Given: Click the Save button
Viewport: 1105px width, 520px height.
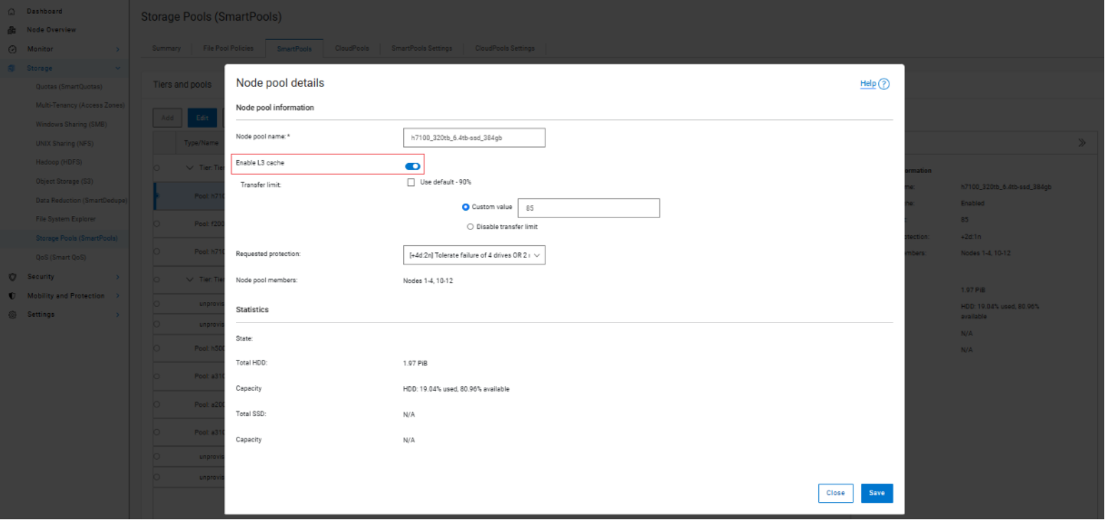Looking at the screenshot, I should 877,493.
